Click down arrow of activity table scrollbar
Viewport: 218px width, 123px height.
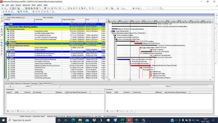107,77
